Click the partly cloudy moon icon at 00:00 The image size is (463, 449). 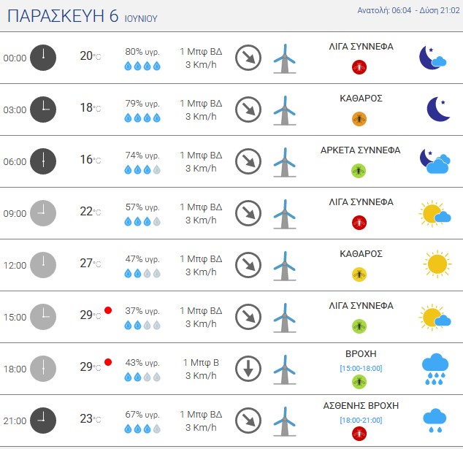(x=432, y=58)
